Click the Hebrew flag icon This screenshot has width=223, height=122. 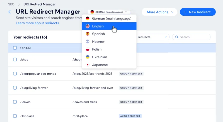88,42
